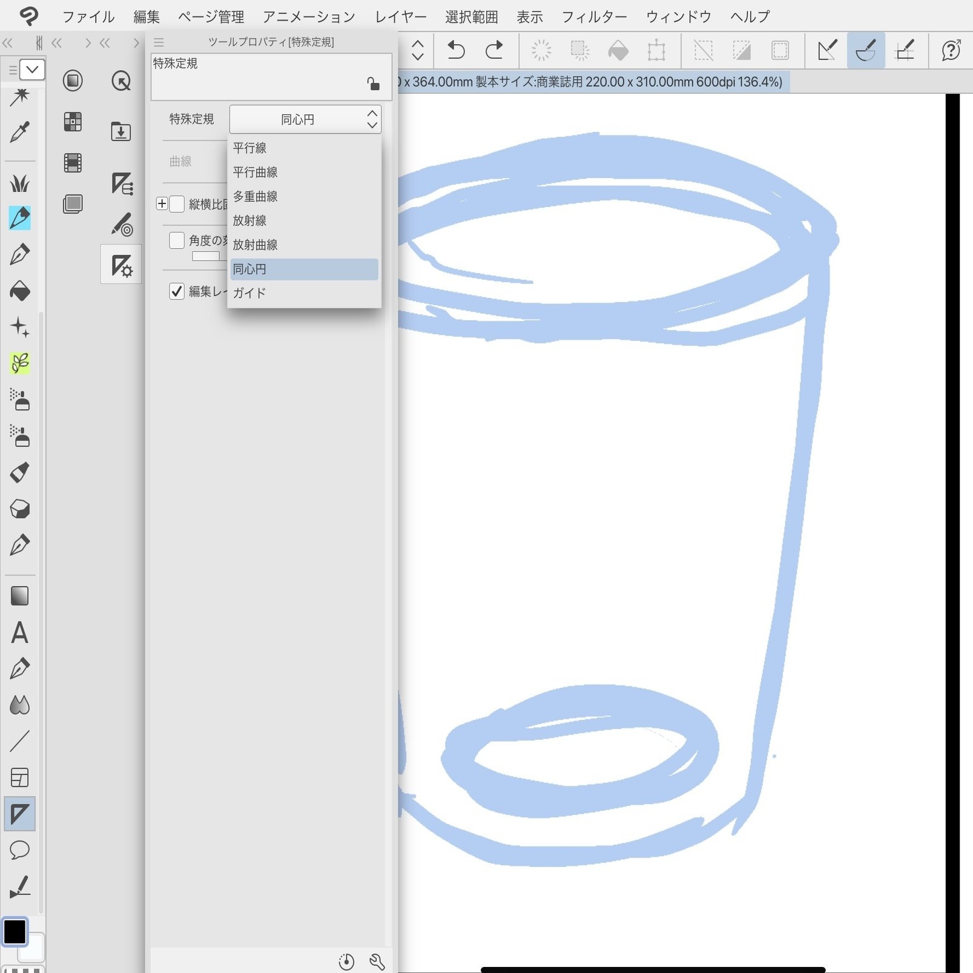The height and width of the screenshot is (973, 973).
Task: Select the Gradient tool
Action: click(x=19, y=596)
